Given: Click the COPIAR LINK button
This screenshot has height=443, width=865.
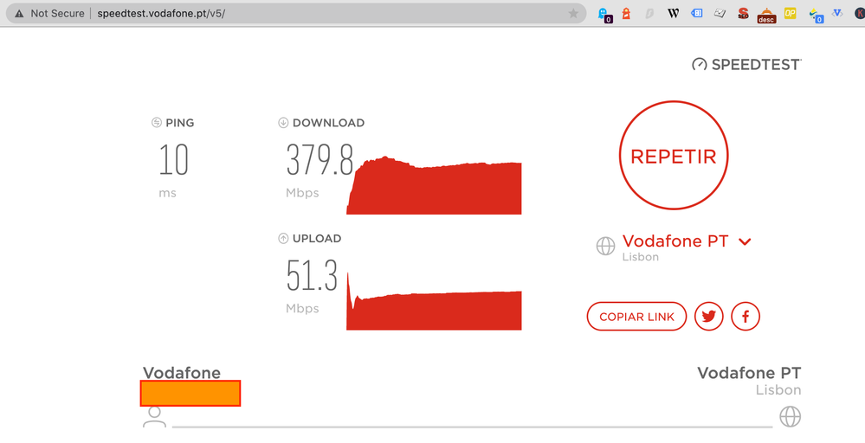Looking at the screenshot, I should pos(636,317).
